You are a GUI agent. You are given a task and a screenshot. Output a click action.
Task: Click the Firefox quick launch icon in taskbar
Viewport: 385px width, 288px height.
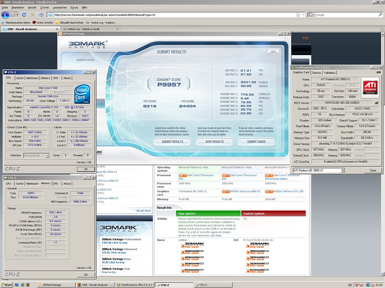coord(28,285)
